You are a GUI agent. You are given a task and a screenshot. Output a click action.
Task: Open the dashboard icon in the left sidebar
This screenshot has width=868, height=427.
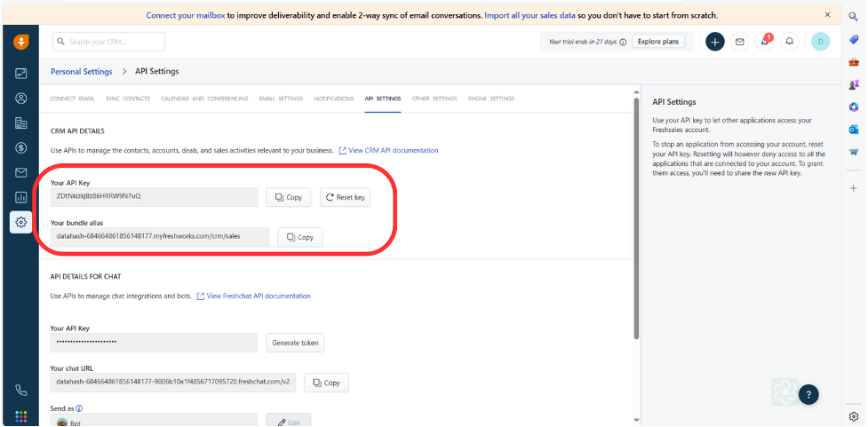(x=21, y=73)
